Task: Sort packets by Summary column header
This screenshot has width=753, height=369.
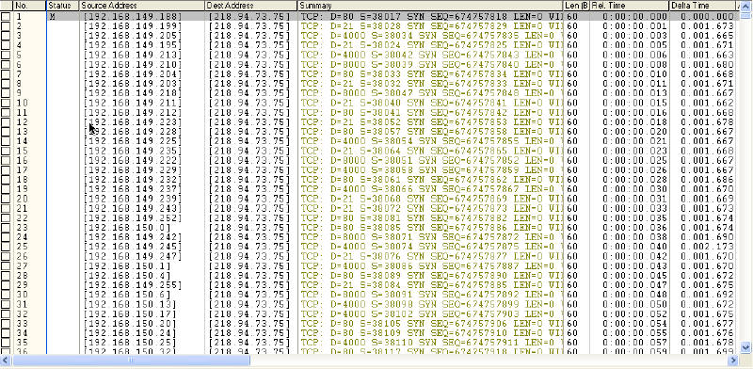Action: point(430,6)
